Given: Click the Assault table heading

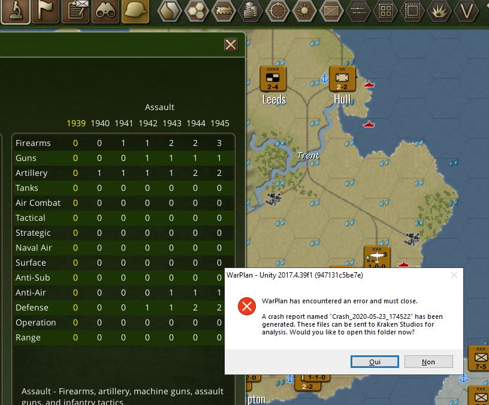Looking at the screenshot, I should [x=159, y=107].
